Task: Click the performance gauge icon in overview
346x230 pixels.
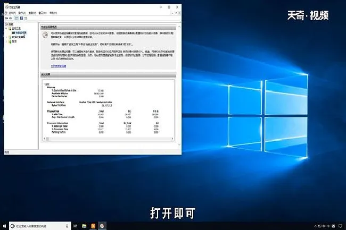Action: (45, 35)
